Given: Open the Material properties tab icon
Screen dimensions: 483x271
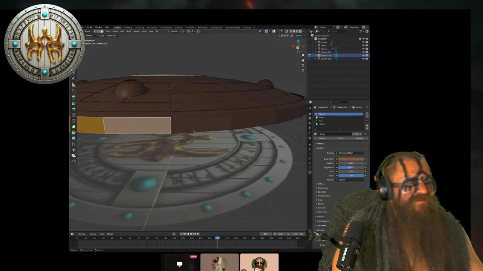Looking at the screenshot, I should click(310, 172).
